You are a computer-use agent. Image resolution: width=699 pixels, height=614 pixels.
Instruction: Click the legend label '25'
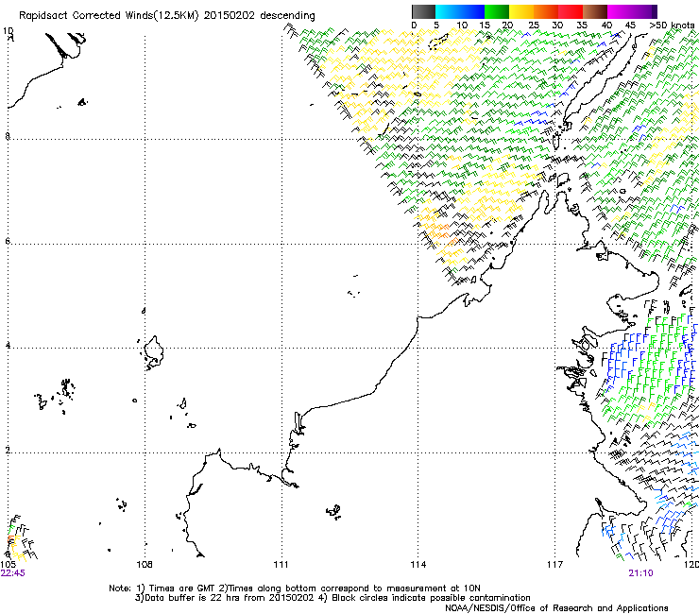534,26
